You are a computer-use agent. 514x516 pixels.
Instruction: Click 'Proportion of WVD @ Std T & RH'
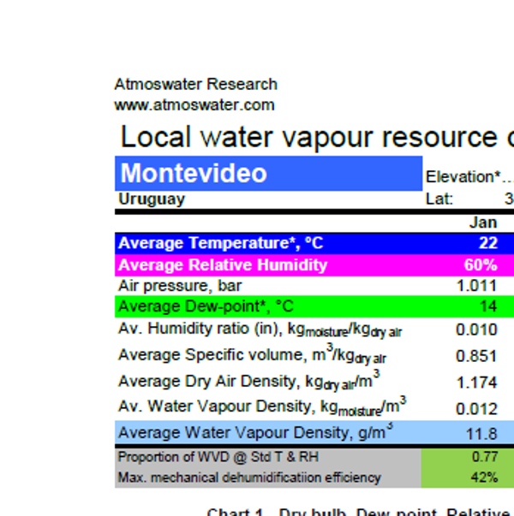tap(218, 457)
